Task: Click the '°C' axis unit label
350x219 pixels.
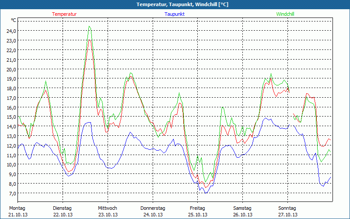Action: 14,20
